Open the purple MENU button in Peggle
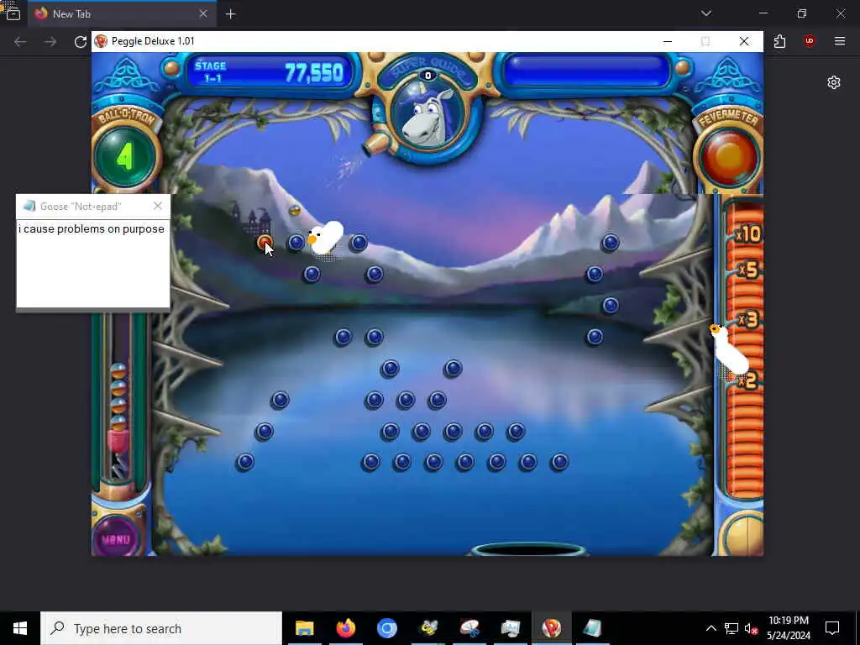This screenshot has height=645, width=860. pos(116,539)
